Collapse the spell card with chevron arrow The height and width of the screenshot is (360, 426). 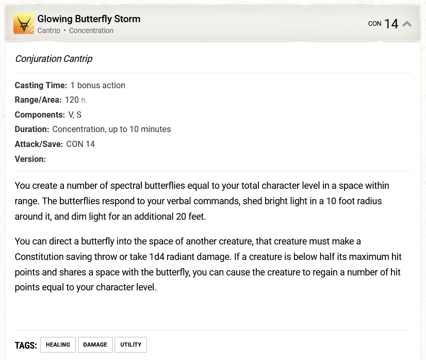click(x=407, y=24)
